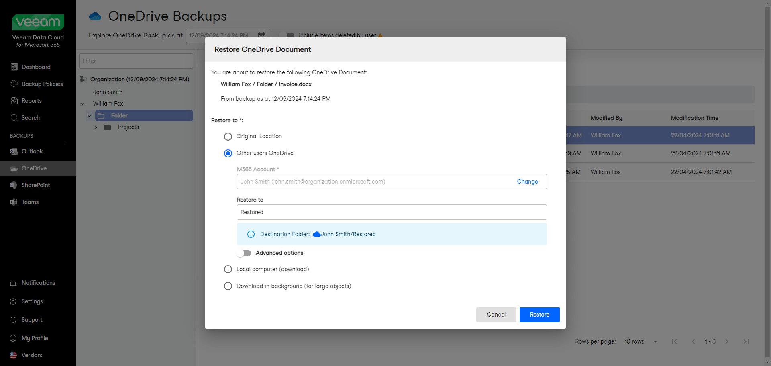The image size is (771, 366).
Task: Collapse the William Fox tree node
Action: [x=82, y=104]
